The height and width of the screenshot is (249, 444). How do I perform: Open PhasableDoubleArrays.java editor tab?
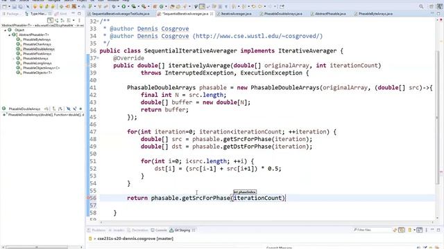(x=281, y=14)
